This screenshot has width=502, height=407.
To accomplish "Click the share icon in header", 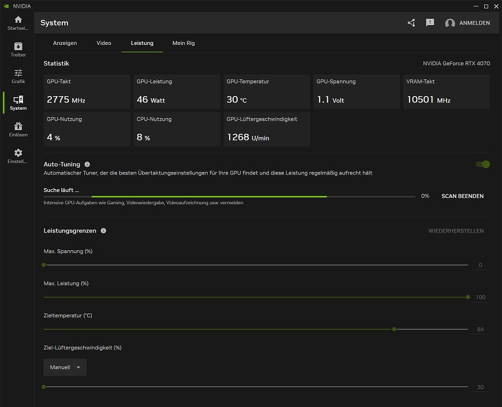I will click(412, 22).
